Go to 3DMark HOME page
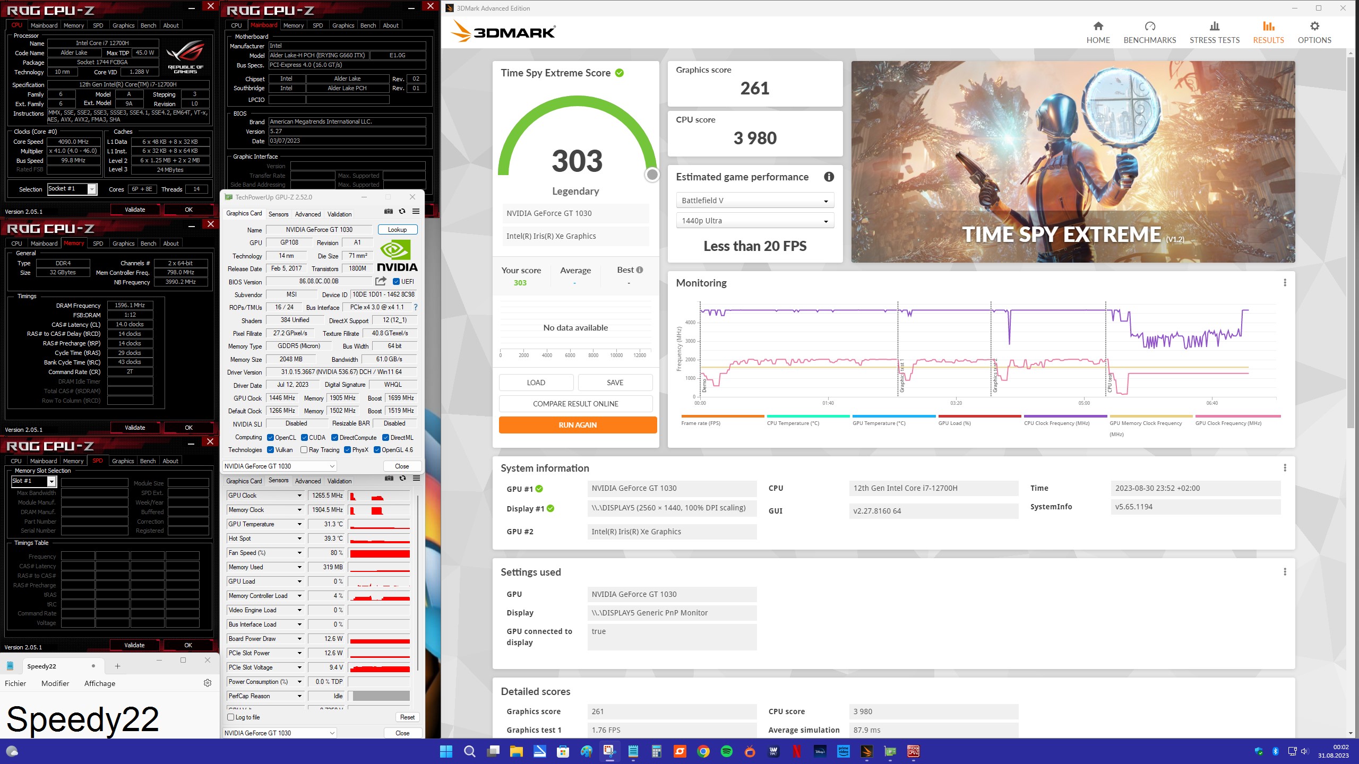 pos(1098,32)
